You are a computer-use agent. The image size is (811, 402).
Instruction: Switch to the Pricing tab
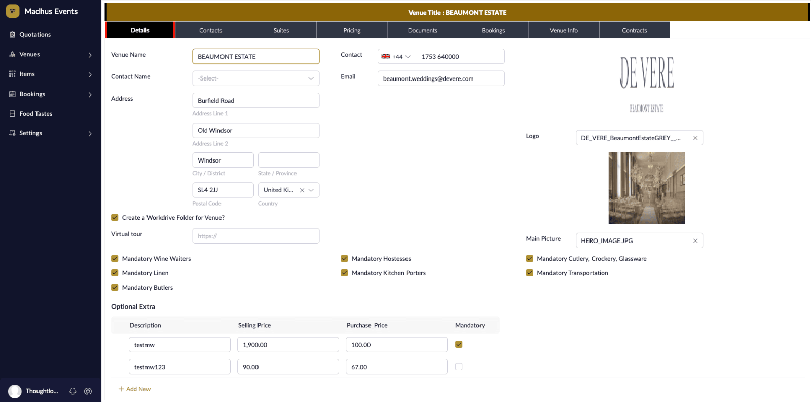[352, 30]
